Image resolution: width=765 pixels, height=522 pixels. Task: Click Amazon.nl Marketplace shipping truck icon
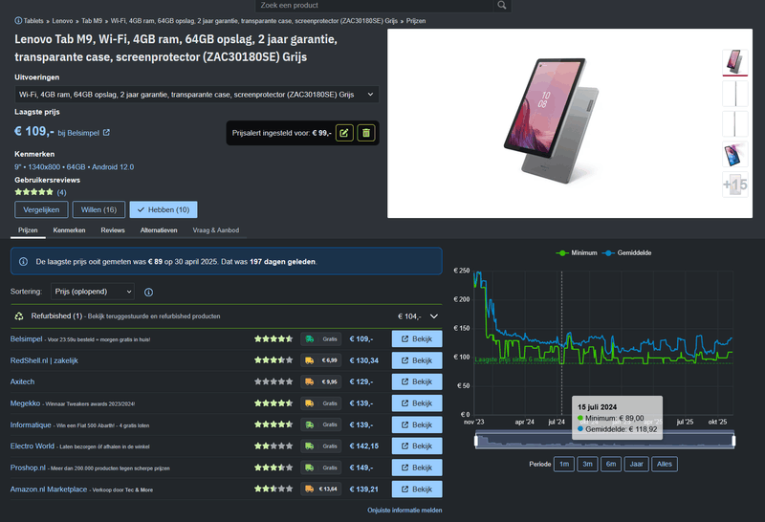(309, 489)
